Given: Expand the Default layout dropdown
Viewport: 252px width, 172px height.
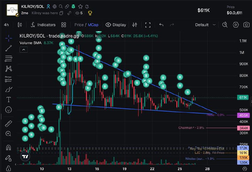Looking at the screenshot, I should tap(205, 25).
